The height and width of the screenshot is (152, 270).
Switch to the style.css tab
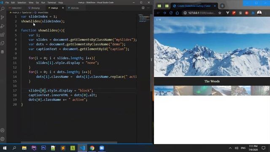(74, 8)
